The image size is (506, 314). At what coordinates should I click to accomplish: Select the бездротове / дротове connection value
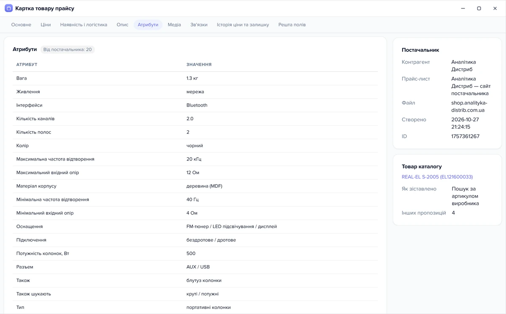click(x=211, y=240)
